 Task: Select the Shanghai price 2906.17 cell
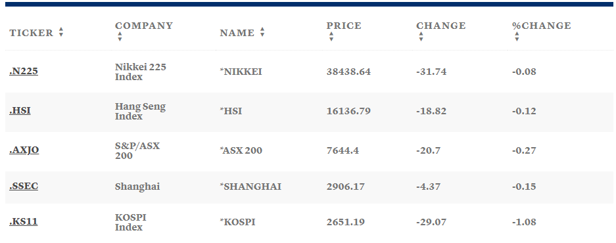pyautogui.click(x=345, y=187)
